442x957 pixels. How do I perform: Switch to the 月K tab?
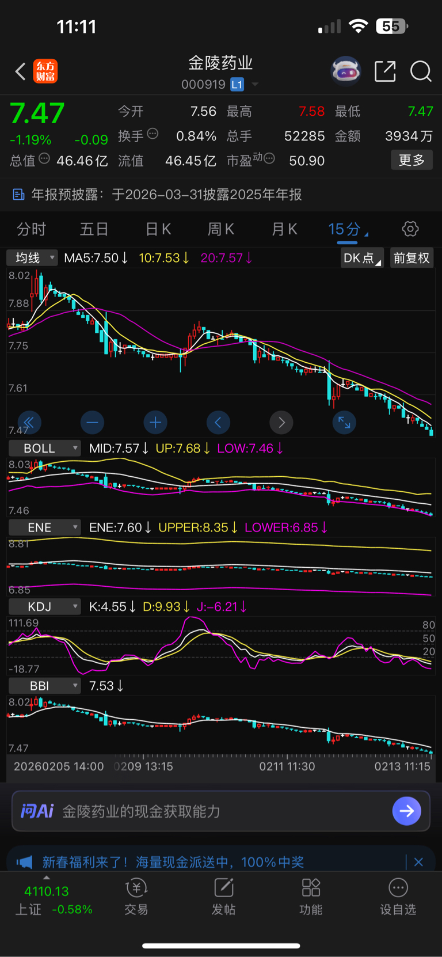(284, 229)
